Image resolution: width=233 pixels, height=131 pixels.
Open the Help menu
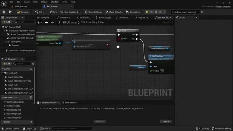pyautogui.click(x=73, y=2)
